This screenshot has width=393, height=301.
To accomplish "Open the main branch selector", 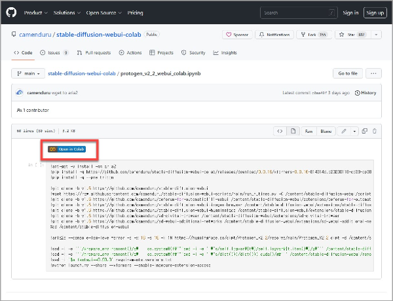I will click(28, 73).
